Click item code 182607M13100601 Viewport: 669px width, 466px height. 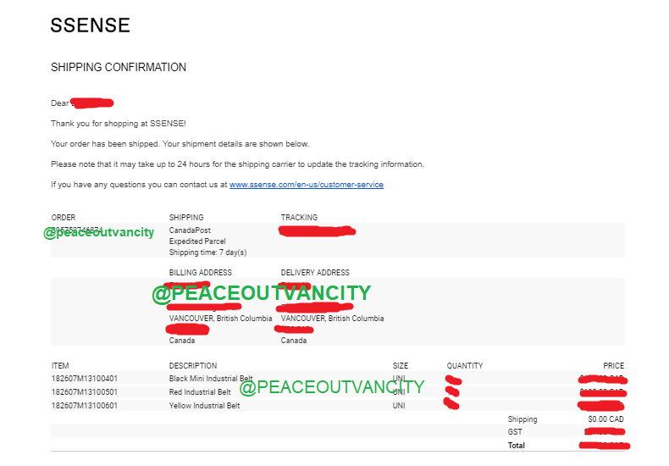(85, 406)
